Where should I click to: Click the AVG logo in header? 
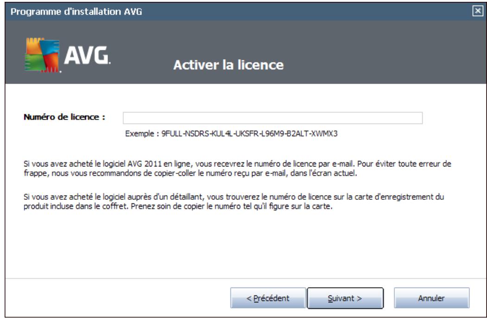tap(67, 55)
